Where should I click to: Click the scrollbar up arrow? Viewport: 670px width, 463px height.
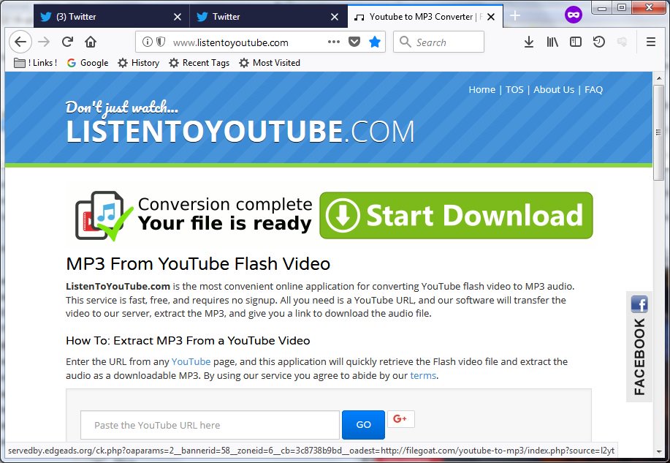(x=659, y=78)
